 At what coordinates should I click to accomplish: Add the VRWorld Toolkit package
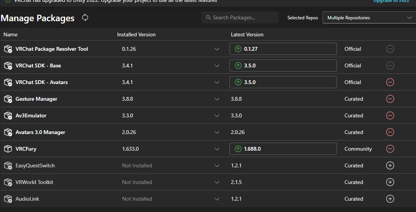(x=390, y=182)
